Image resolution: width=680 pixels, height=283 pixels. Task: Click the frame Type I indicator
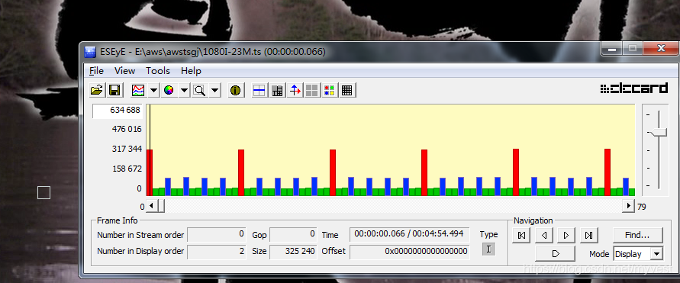[488, 249]
